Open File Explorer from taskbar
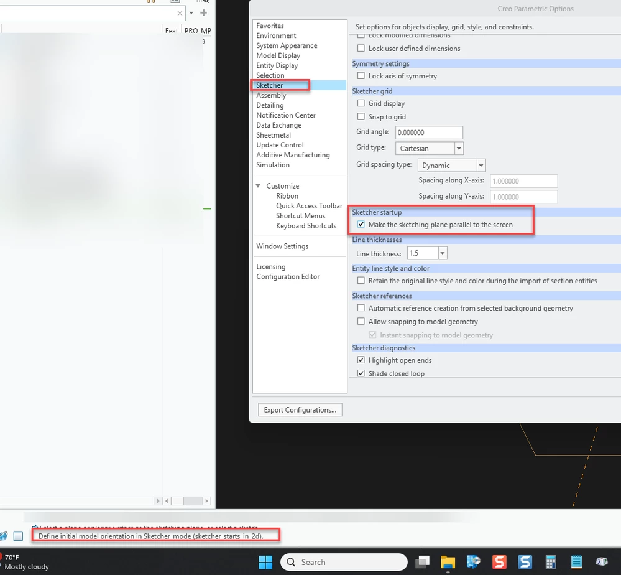The image size is (621, 575). click(448, 562)
